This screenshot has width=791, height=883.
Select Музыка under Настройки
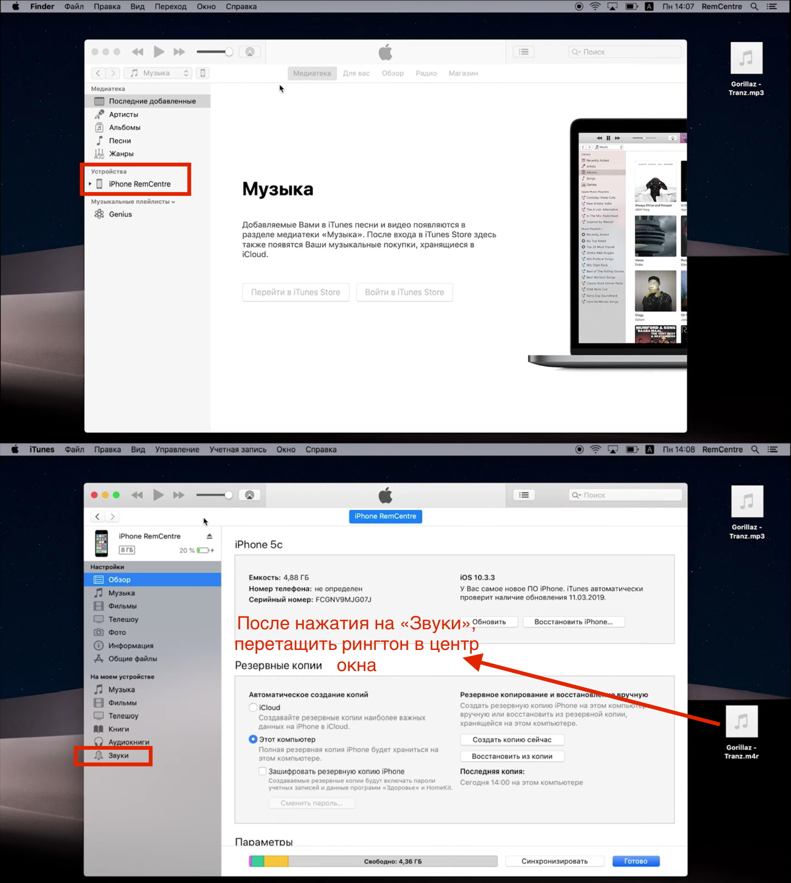tap(153, 593)
